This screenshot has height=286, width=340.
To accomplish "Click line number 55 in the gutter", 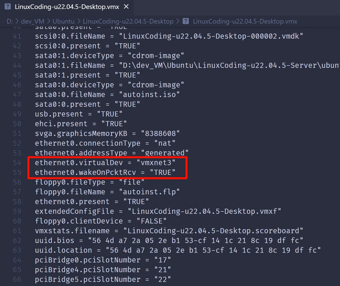I will (x=17, y=172).
